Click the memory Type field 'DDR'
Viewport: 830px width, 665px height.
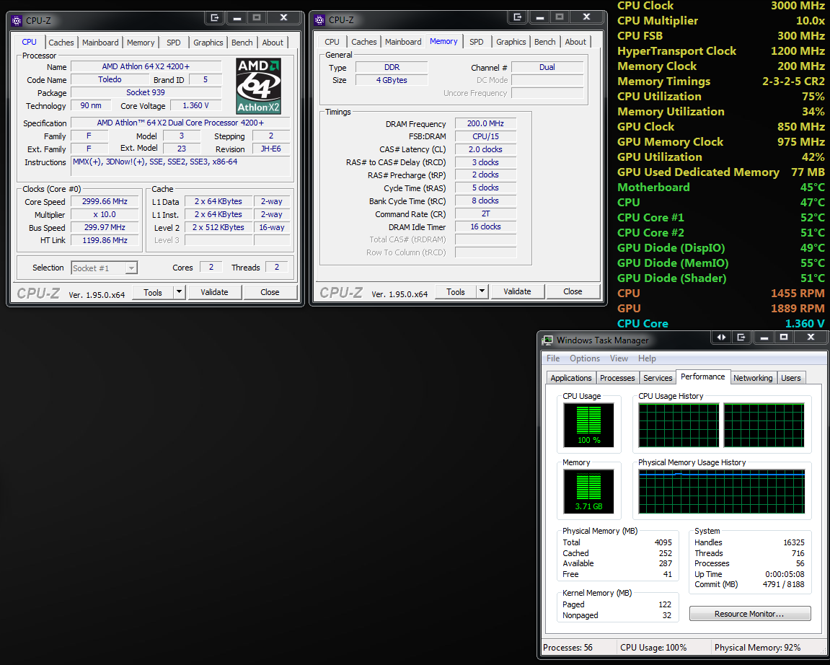(x=392, y=67)
